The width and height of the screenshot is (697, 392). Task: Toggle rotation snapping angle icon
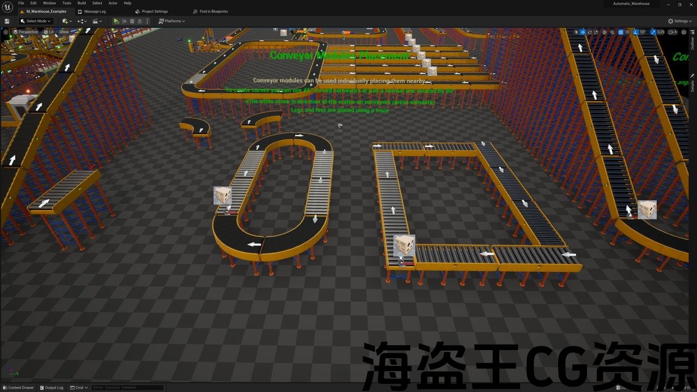635,32
